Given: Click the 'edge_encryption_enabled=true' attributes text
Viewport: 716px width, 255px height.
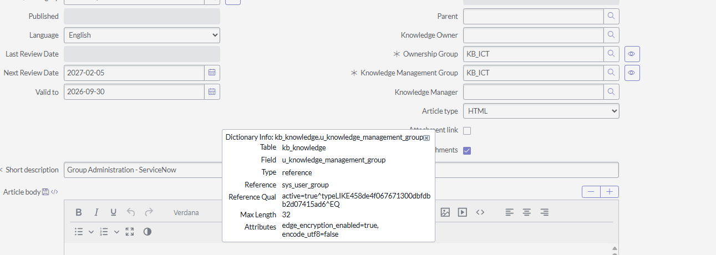Looking at the screenshot, I should click(329, 226).
